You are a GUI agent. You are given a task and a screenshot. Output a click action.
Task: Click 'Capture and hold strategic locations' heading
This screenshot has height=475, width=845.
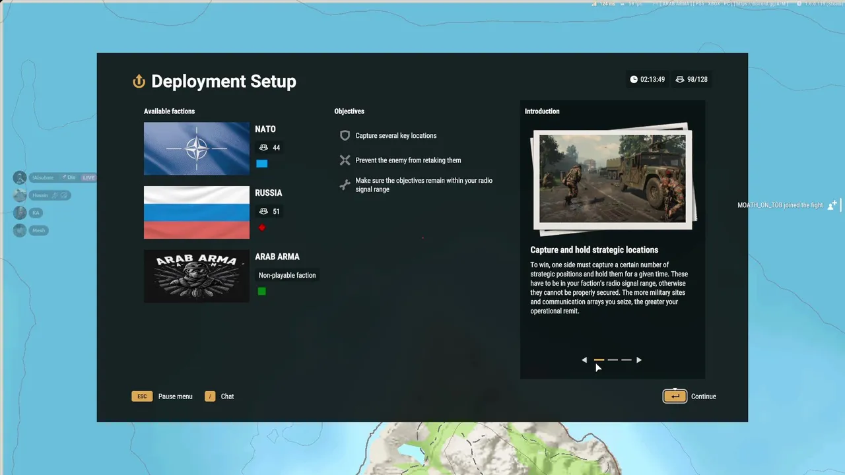[x=594, y=250]
